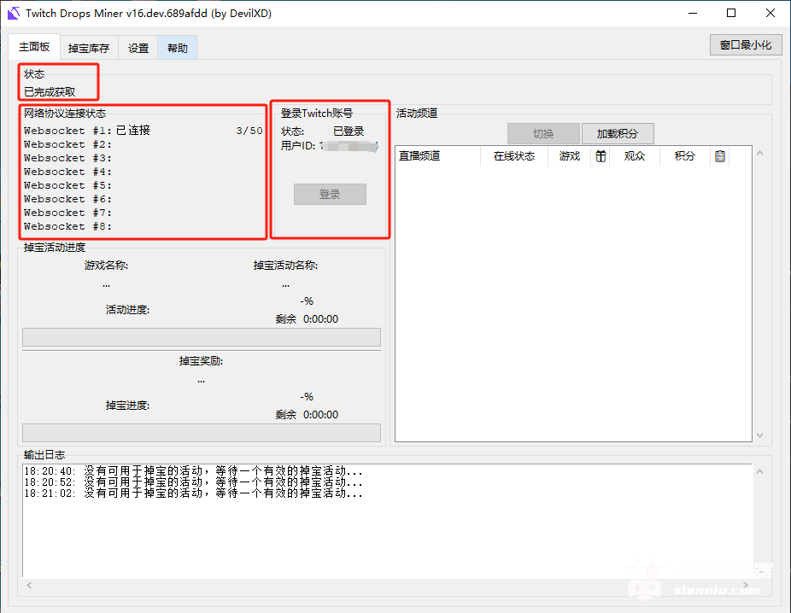Click the 掉宝活动名称 label
791x613 pixels.
coord(285,266)
